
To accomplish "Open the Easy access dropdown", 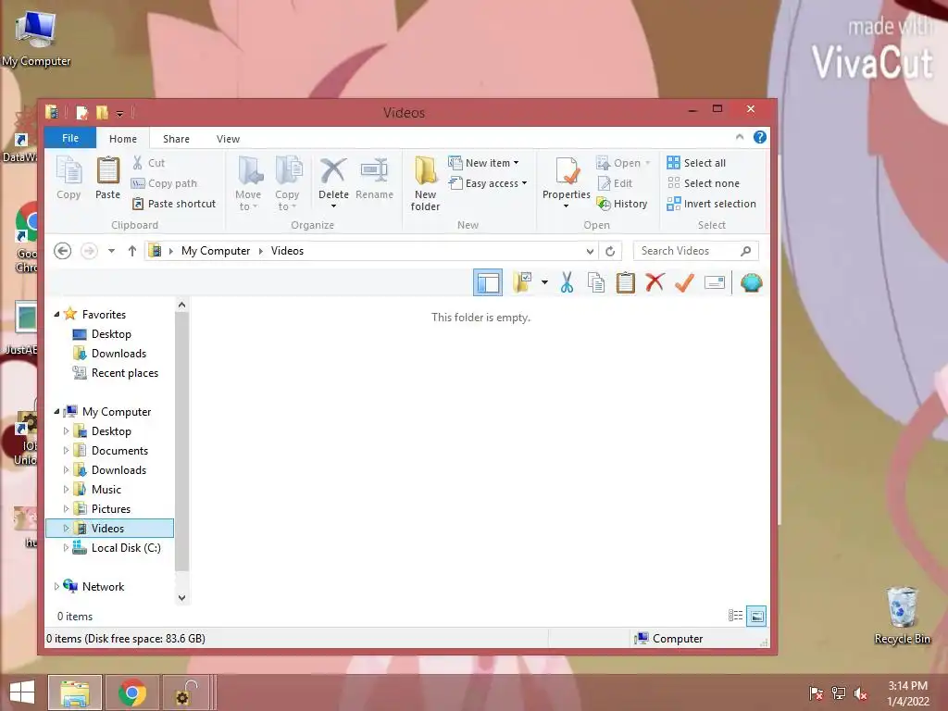I will (x=488, y=183).
